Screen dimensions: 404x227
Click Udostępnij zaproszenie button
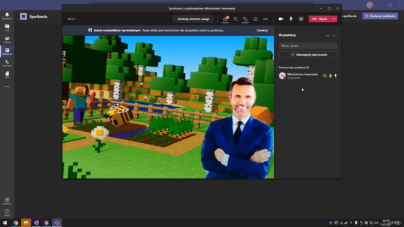(x=308, y=55)
